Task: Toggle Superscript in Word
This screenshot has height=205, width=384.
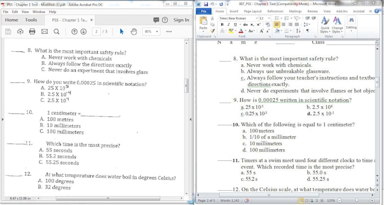Action: pos(258,24)
